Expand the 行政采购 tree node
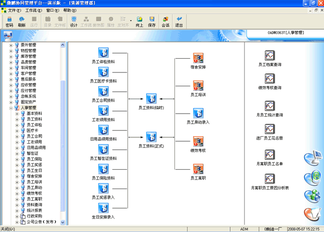The width and height of the screenshot is (324, 232). 17,216
